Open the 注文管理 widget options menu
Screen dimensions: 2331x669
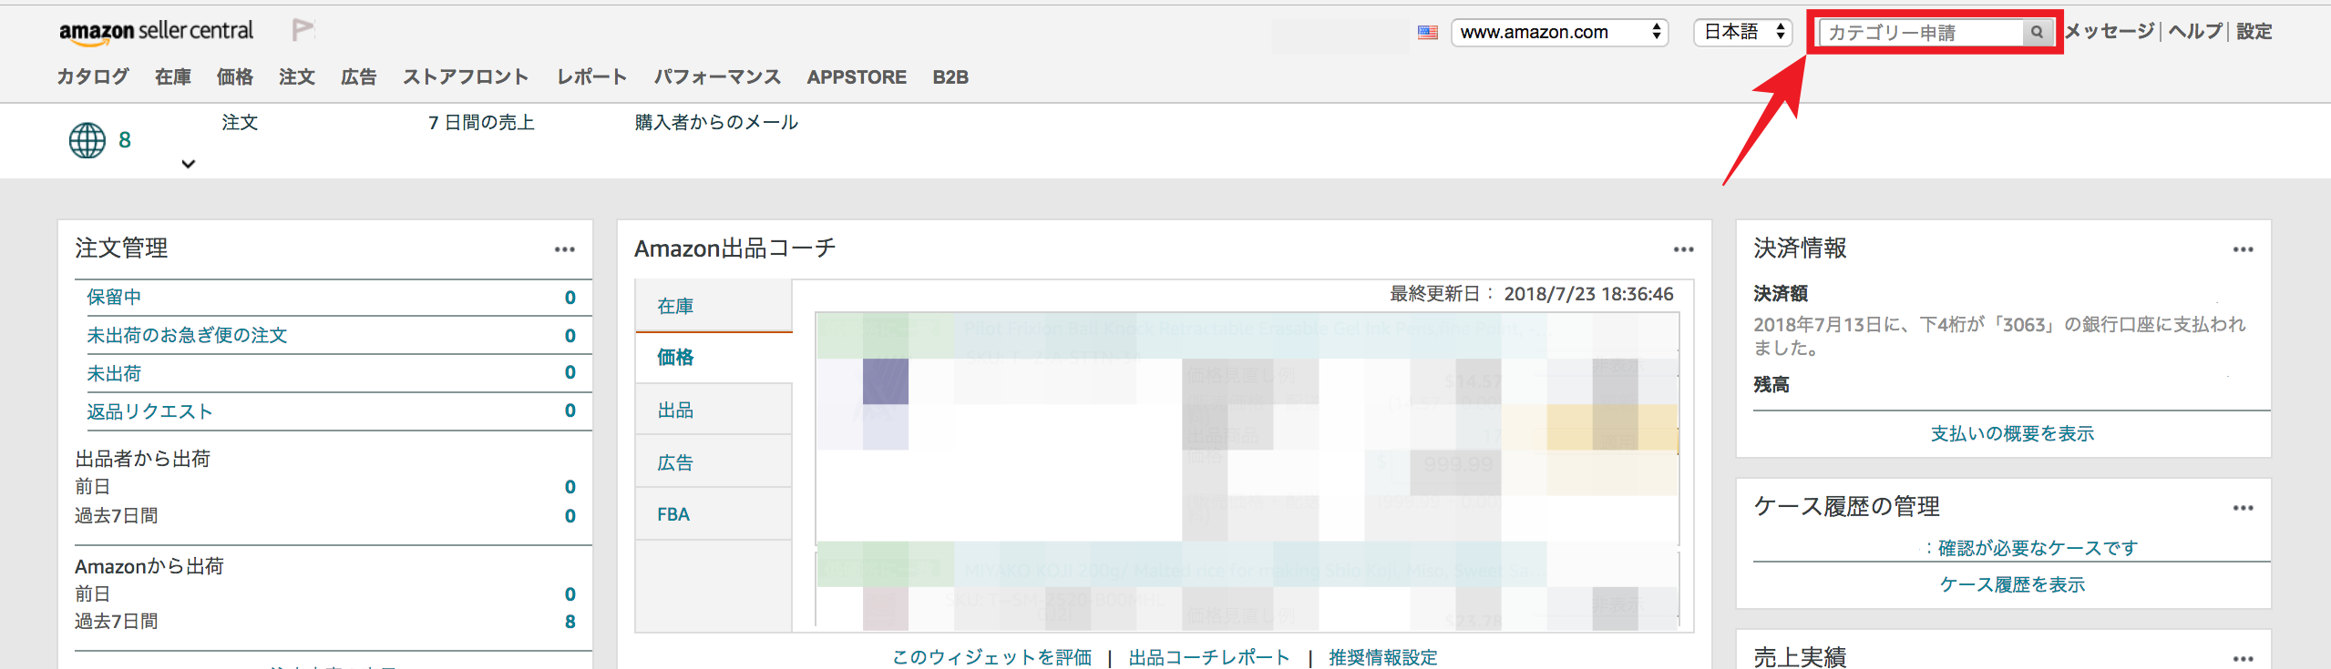pyautogui.click(x=564, y=249)
